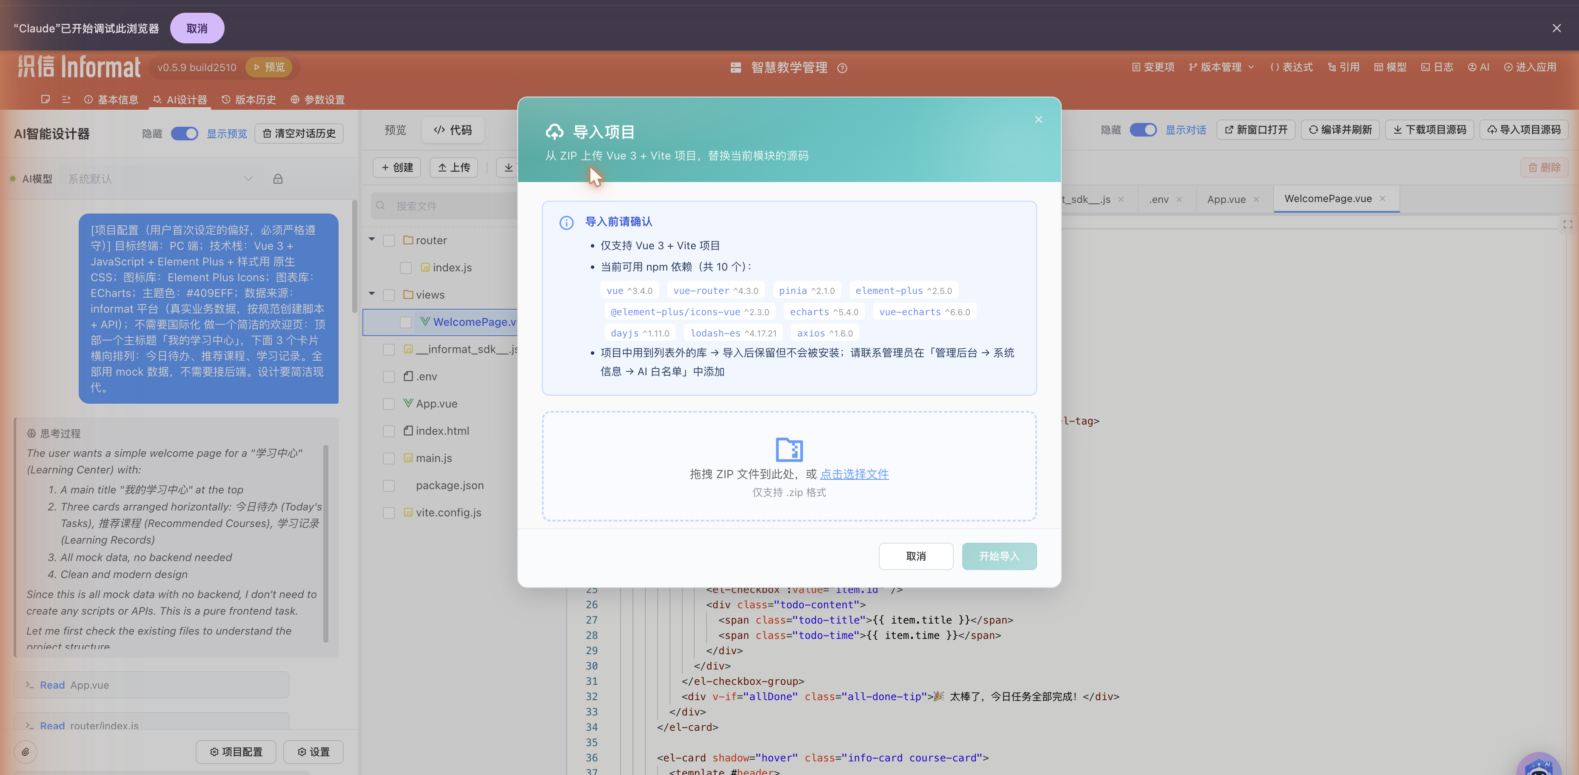
Task: Click 进入应用 in the top bar
Action: 1530,68
